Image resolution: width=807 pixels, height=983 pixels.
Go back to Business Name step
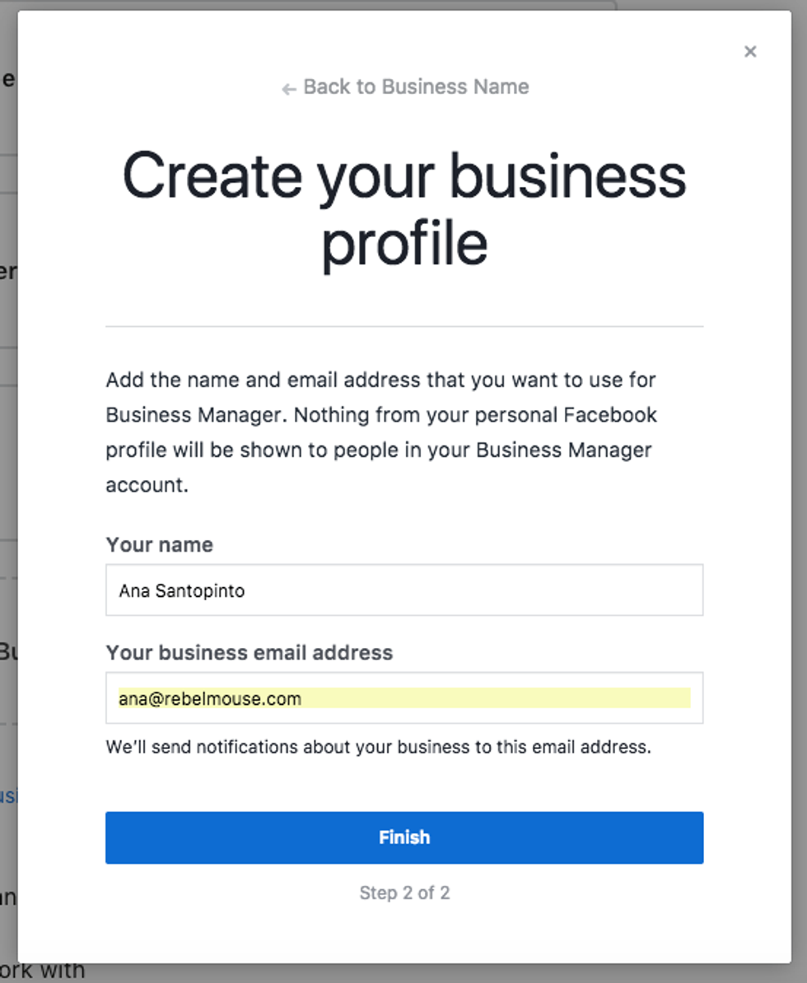(415, 87)
